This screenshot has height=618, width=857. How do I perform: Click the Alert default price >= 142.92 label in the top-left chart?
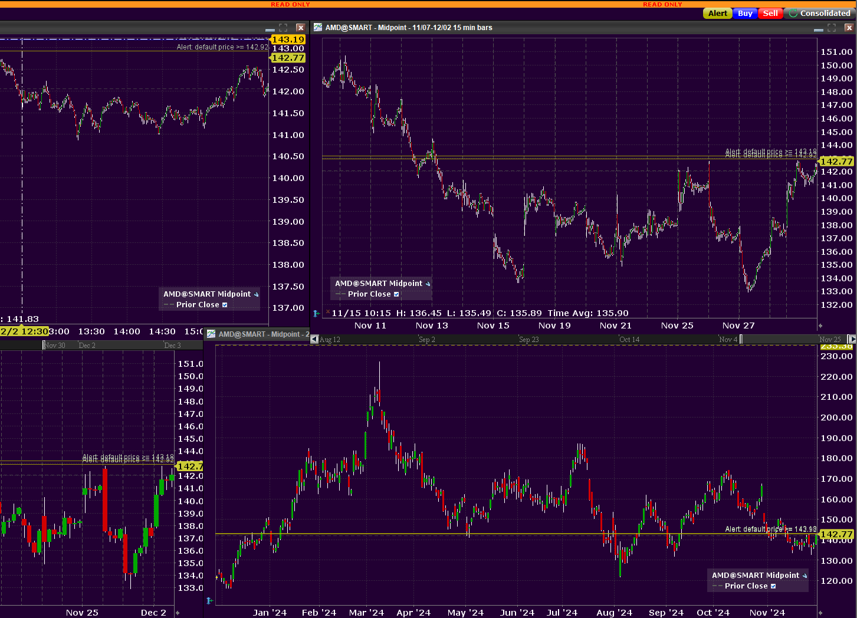[222, 47]
